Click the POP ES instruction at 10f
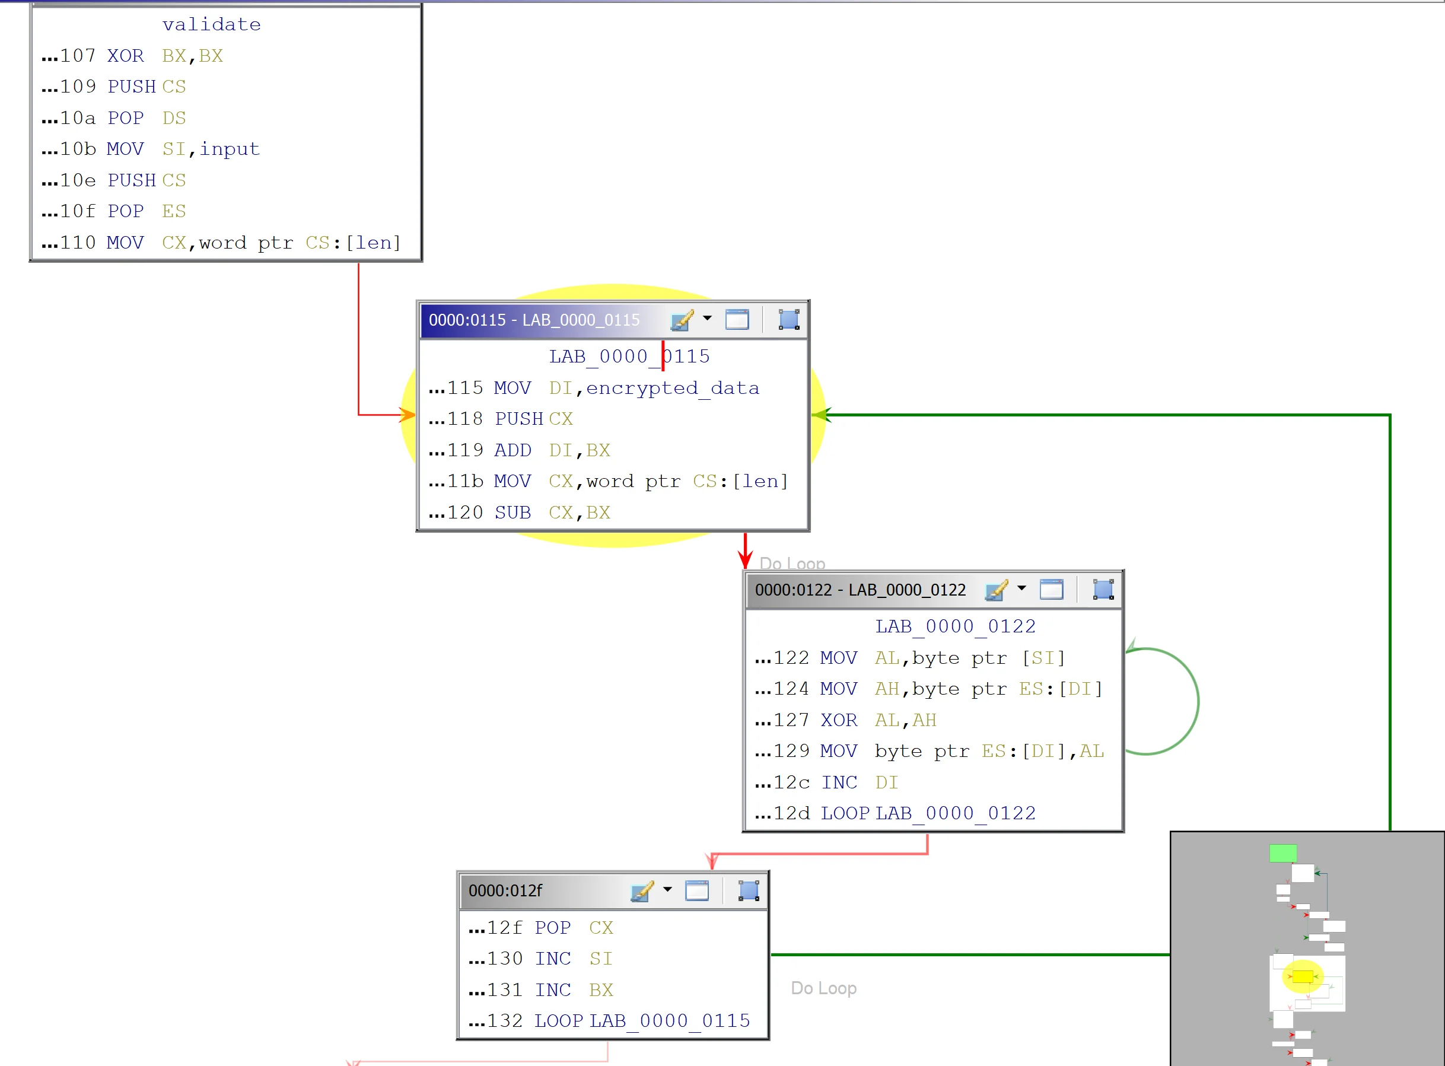 113,211
